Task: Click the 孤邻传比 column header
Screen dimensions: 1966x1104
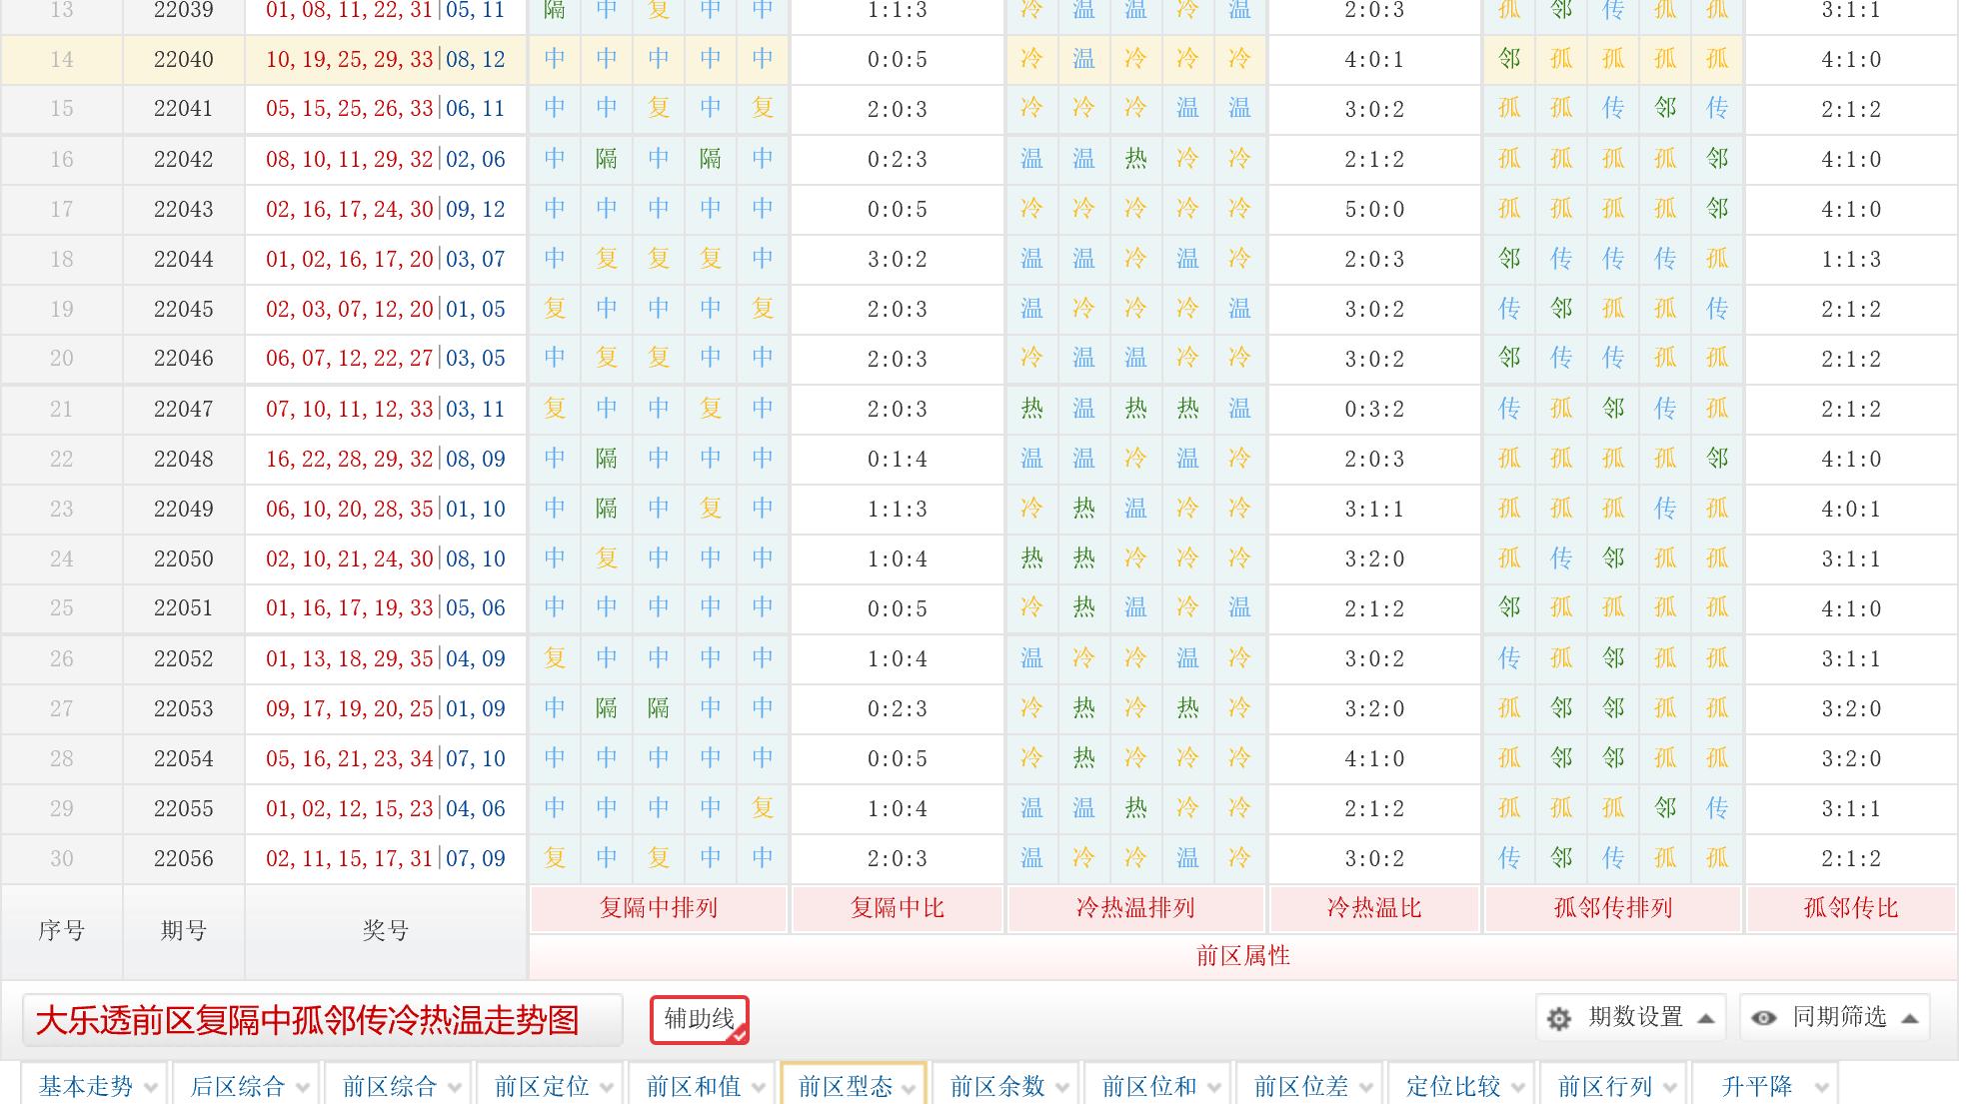Action: click(1851, 908)
